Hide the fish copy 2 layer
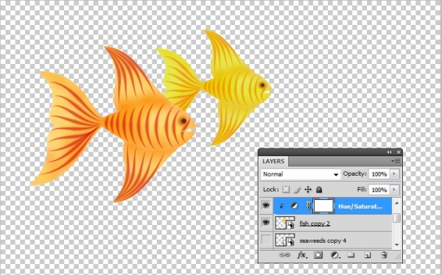Image resolution: width=442 pixels, height=275 pixels. point(266,223)
